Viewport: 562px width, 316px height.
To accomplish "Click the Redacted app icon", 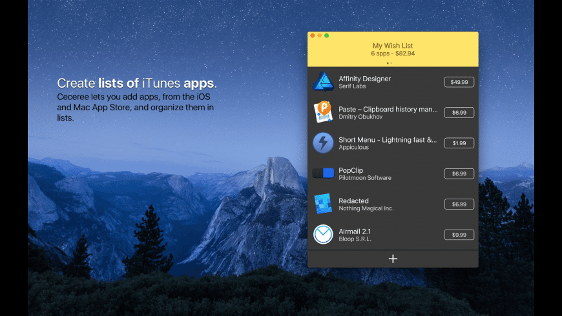I will click(323, 204).
